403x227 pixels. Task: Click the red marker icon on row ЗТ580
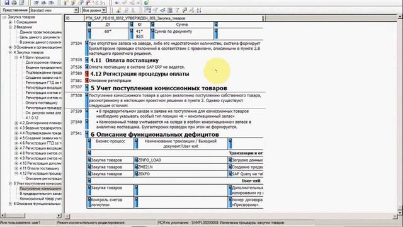pos(87,74)
